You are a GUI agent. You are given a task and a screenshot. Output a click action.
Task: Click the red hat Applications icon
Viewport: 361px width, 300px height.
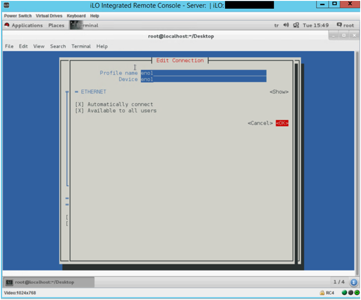pos(7,25)
